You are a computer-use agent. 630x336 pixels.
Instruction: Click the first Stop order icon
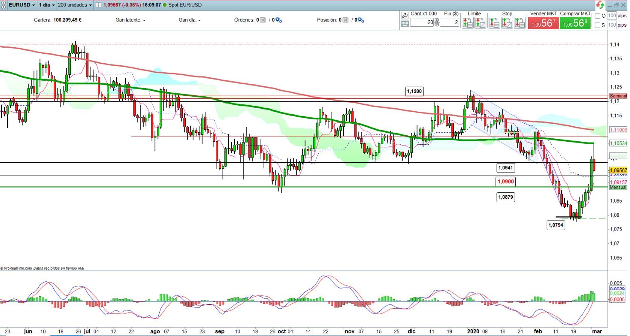[x=494, y=23]
